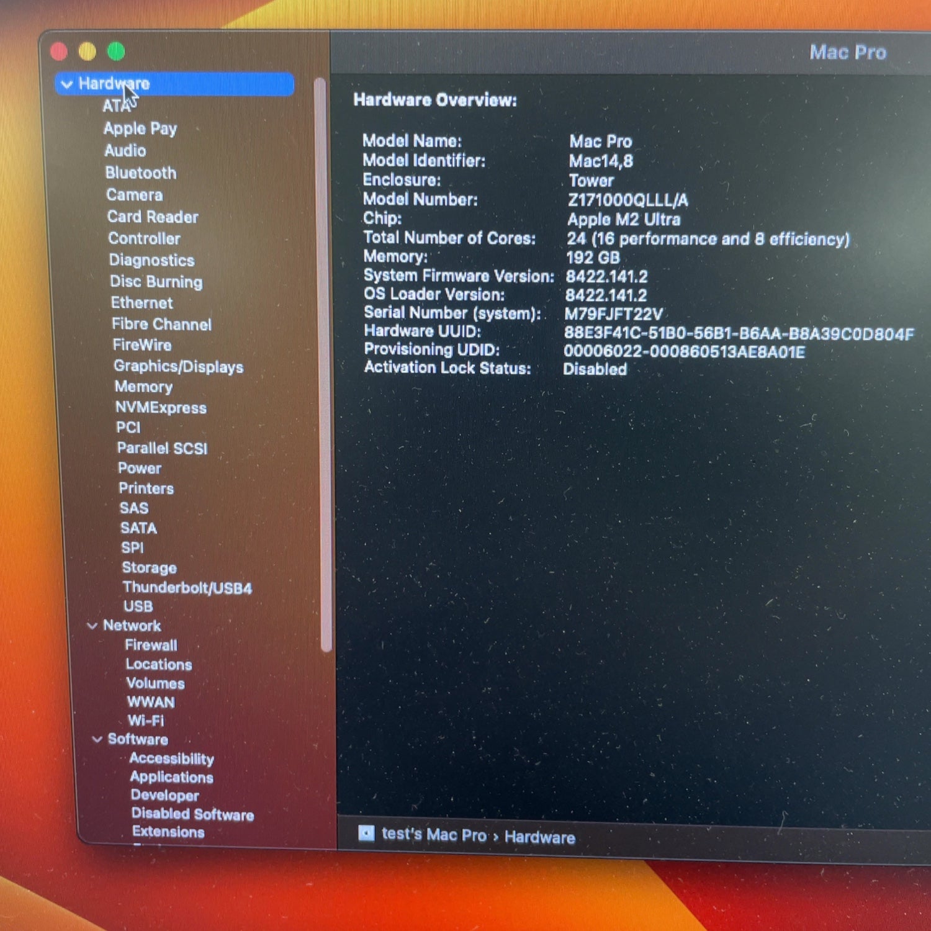Collapse the Hardware section chevron
931x931 pixels.
tap(67, 84)
